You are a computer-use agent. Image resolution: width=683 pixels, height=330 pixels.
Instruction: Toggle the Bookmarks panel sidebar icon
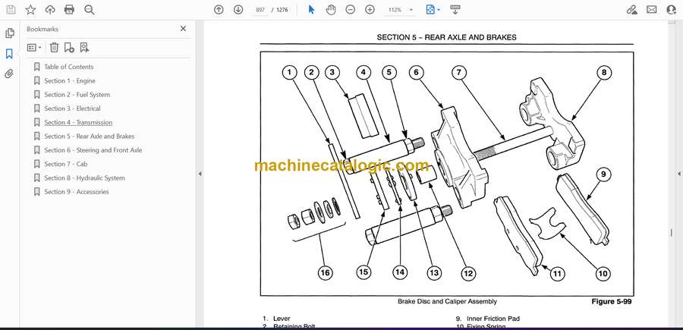(x=9, y=54)
